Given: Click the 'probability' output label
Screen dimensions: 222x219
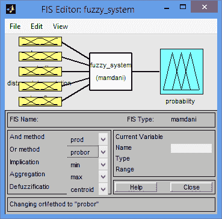Looking at the screenshot, I should [x=180, y=102].
